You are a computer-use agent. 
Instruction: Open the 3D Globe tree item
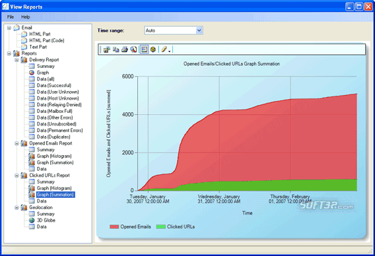(x=46, y=220)
